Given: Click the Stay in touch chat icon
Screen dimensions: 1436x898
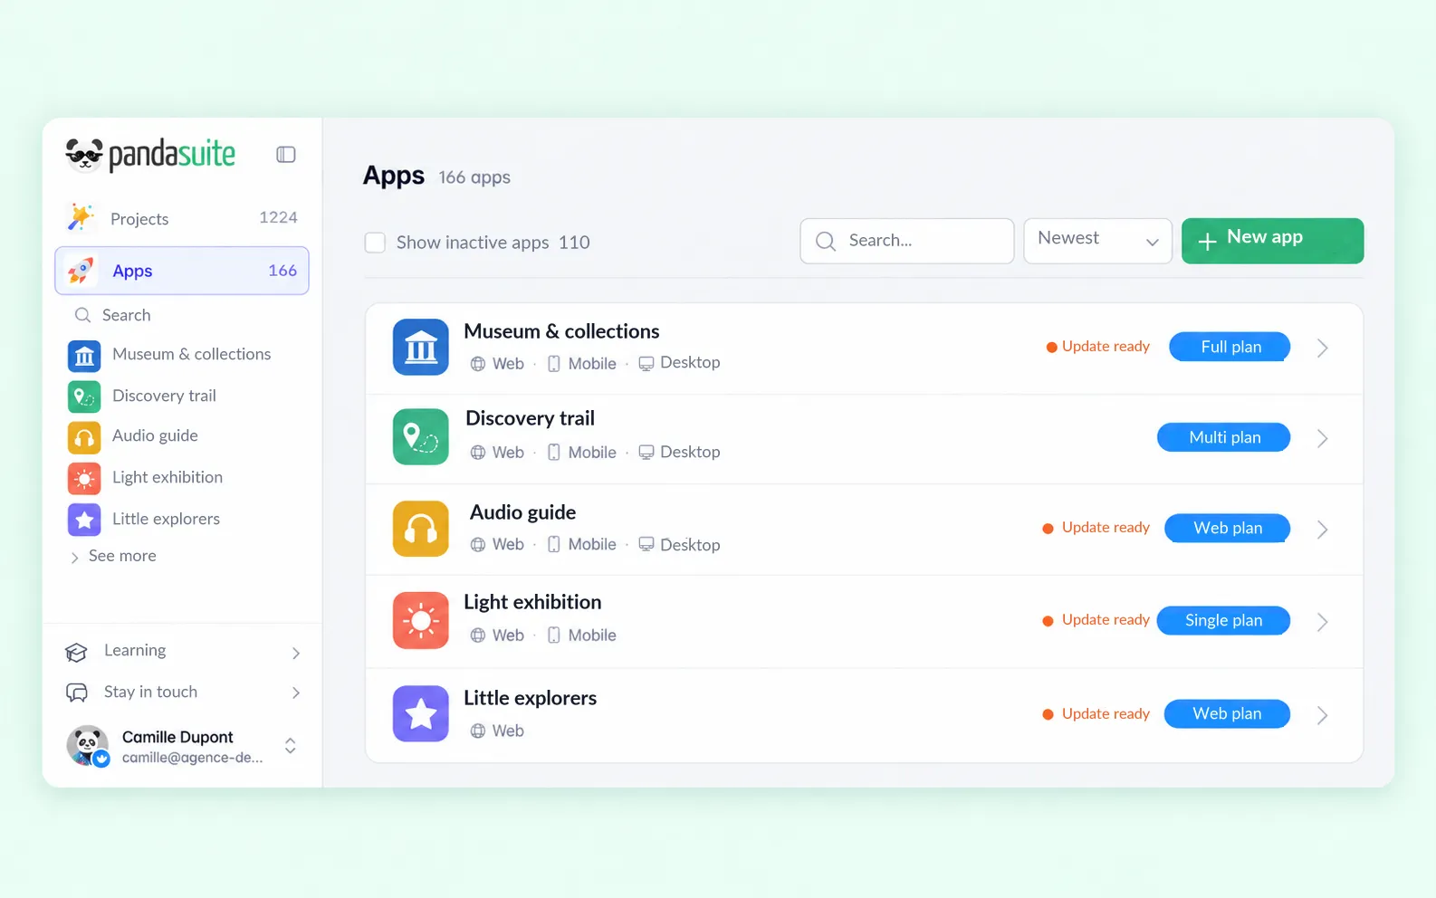Looking at the screenshot, I should click(x=77, y=693).
